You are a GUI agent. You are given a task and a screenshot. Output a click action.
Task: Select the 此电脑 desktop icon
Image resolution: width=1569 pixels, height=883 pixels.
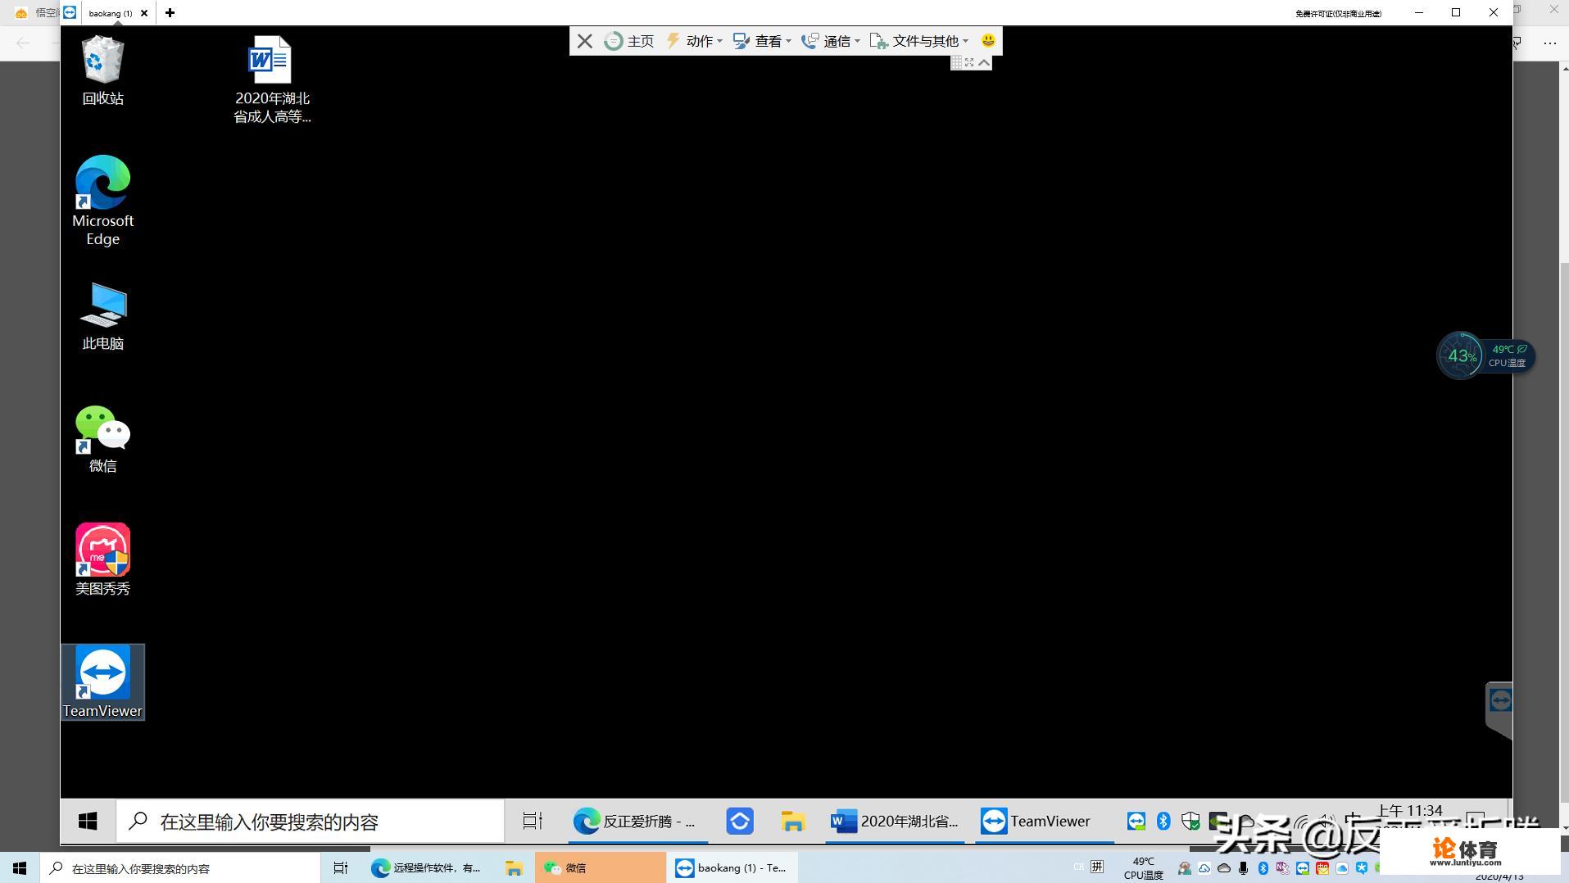click(x=102, y=316)
